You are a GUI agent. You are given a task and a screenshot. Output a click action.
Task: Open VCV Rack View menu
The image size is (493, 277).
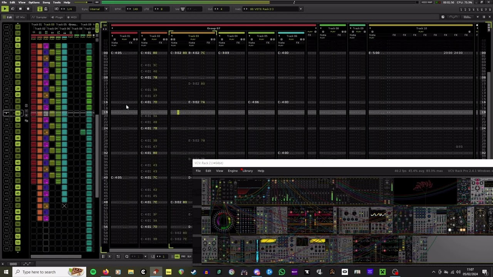coord(220,171)
